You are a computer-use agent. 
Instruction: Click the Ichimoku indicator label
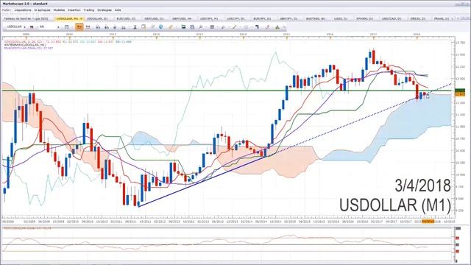pyautogui.click(x=68, y=42)
